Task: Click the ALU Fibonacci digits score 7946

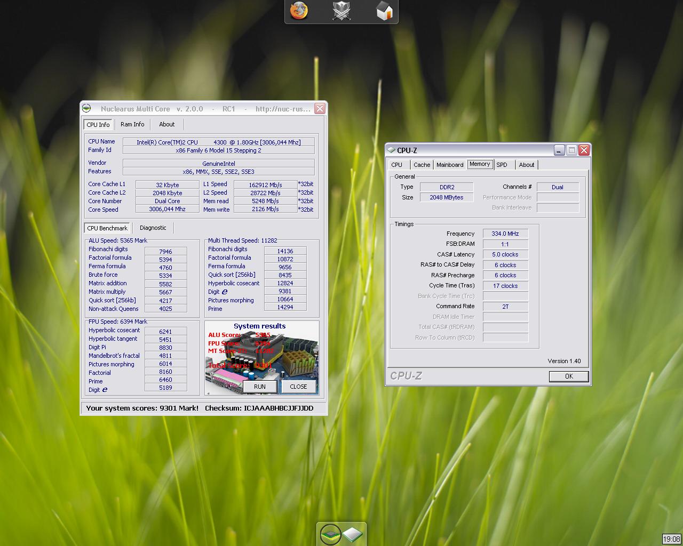Action: pos(166,252)
